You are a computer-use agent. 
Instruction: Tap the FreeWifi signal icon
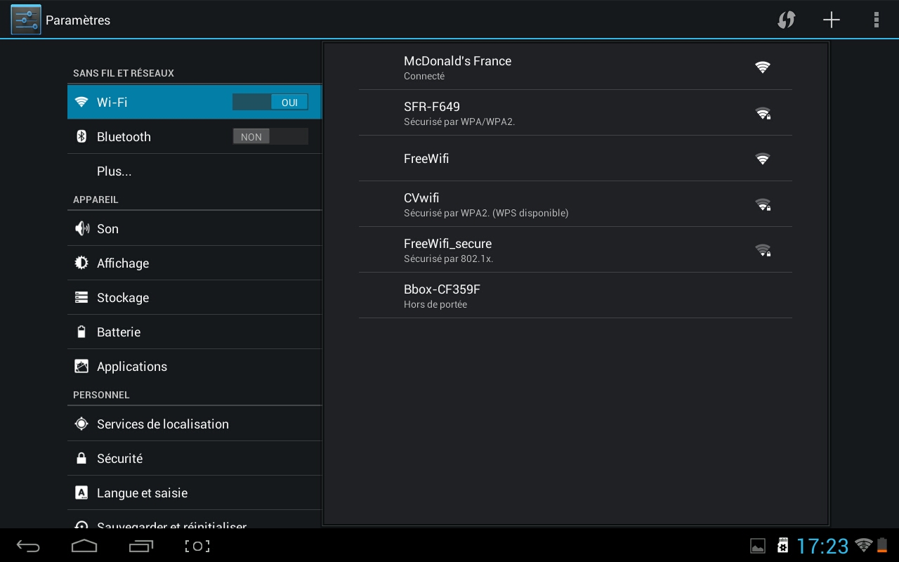(763, 158)
